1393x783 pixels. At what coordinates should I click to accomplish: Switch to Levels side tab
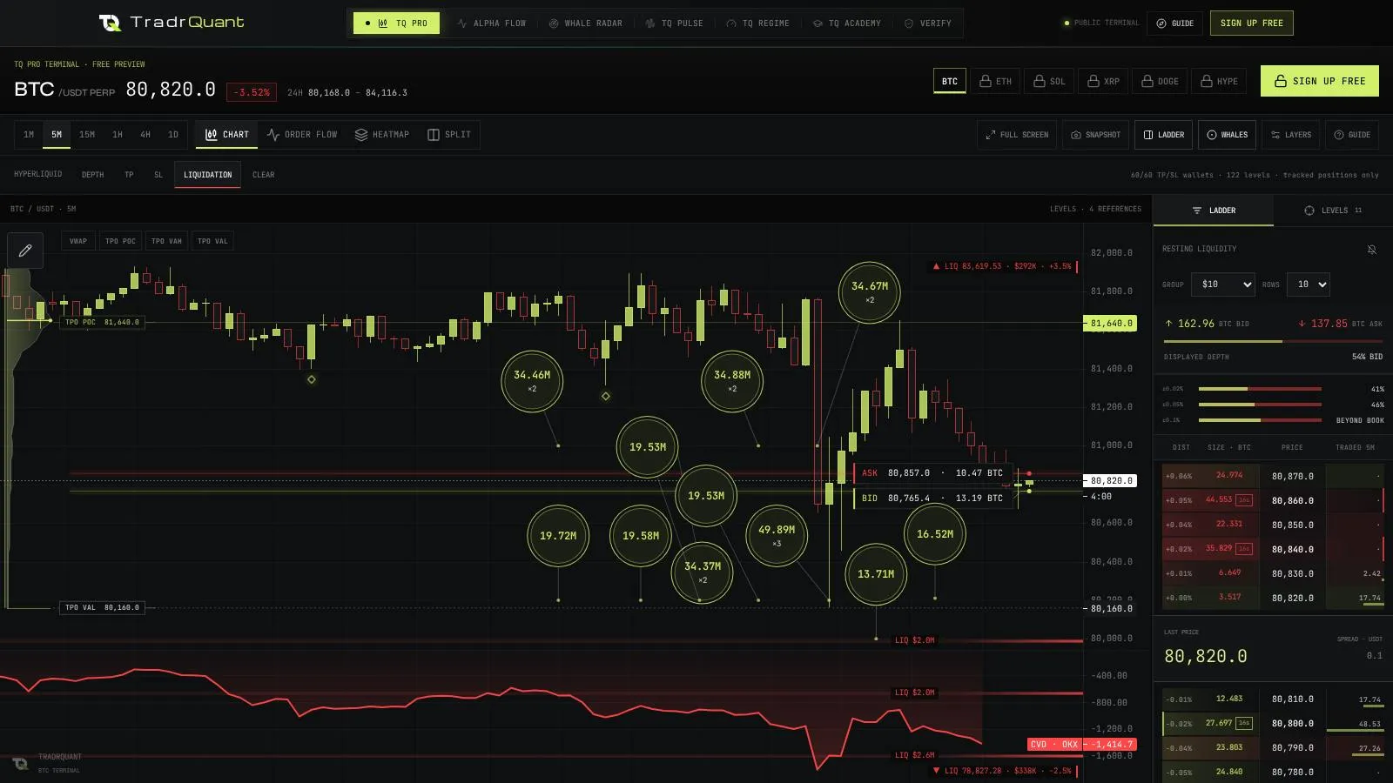(1332, 211)
